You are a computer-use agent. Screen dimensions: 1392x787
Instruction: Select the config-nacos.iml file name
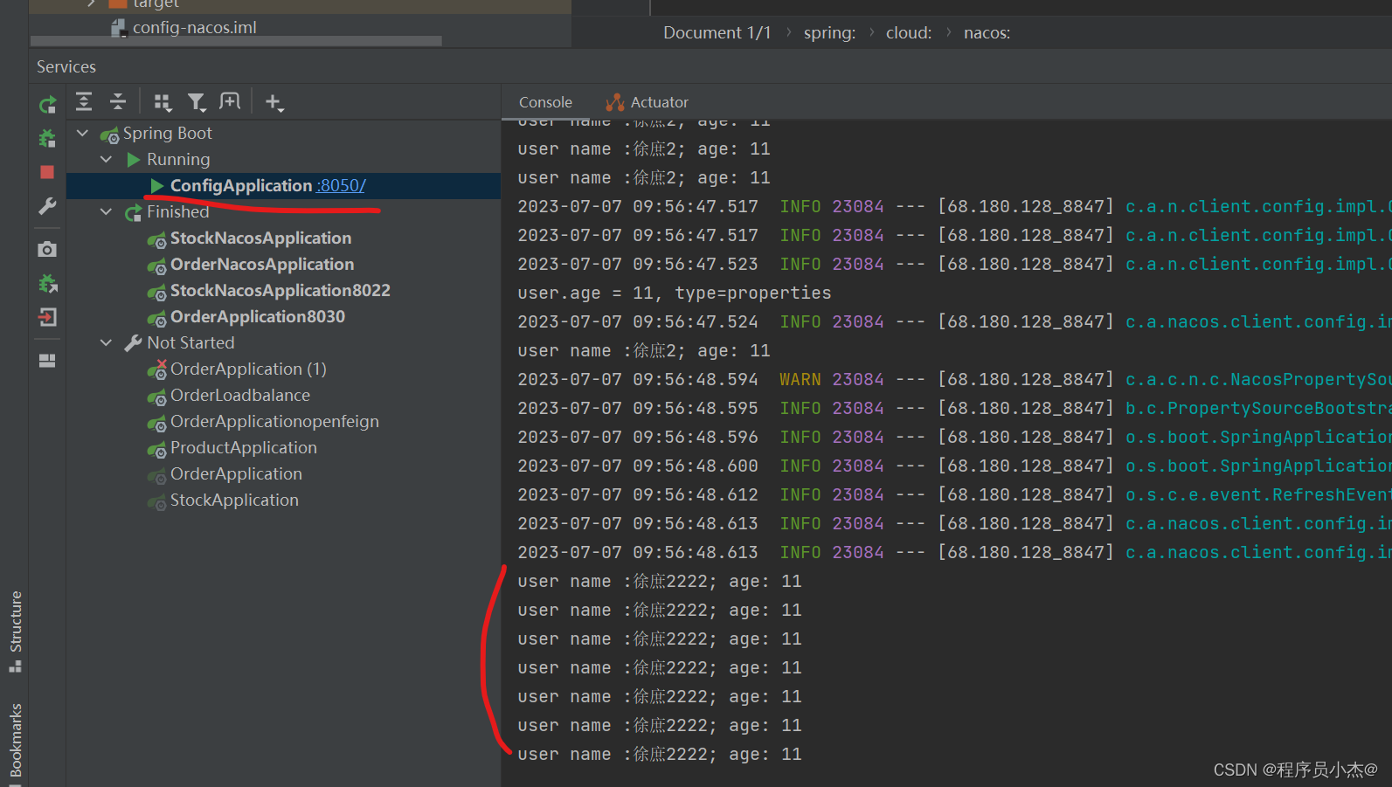pos(195,28)
